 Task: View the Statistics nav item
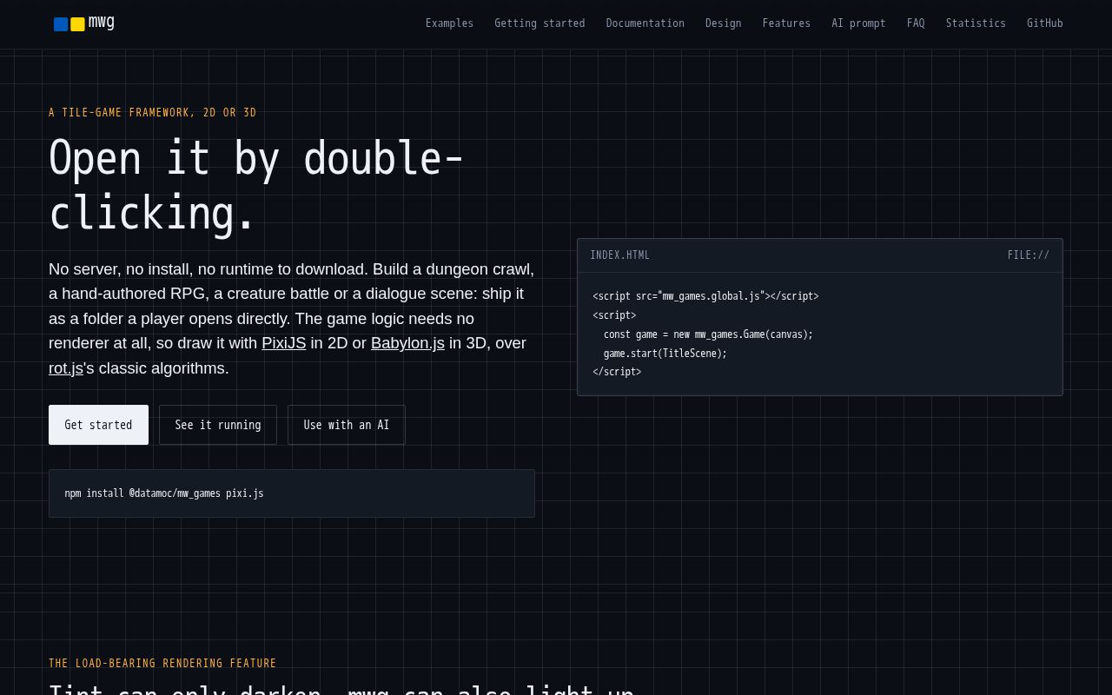pos(976,23)
